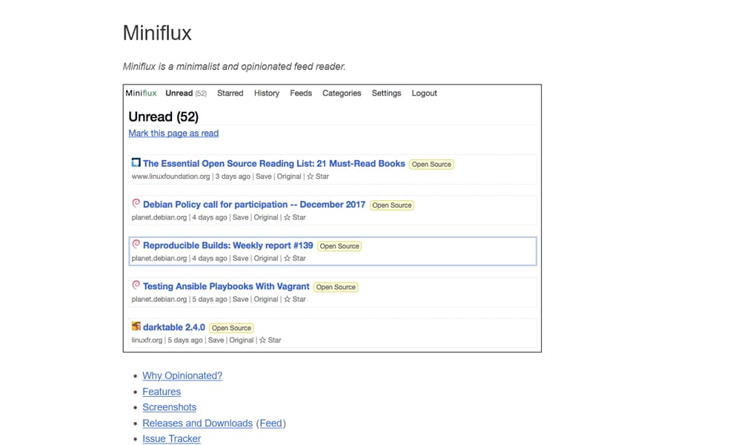Open the Releases and Downloads page
Viewport: 741px width, 445px height.
point(197,423)
